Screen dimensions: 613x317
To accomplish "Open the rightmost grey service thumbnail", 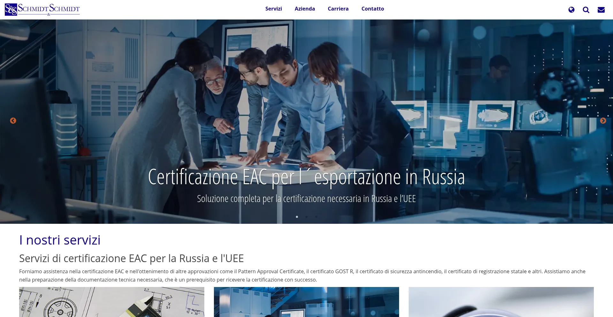I will (x=501, y=302).
